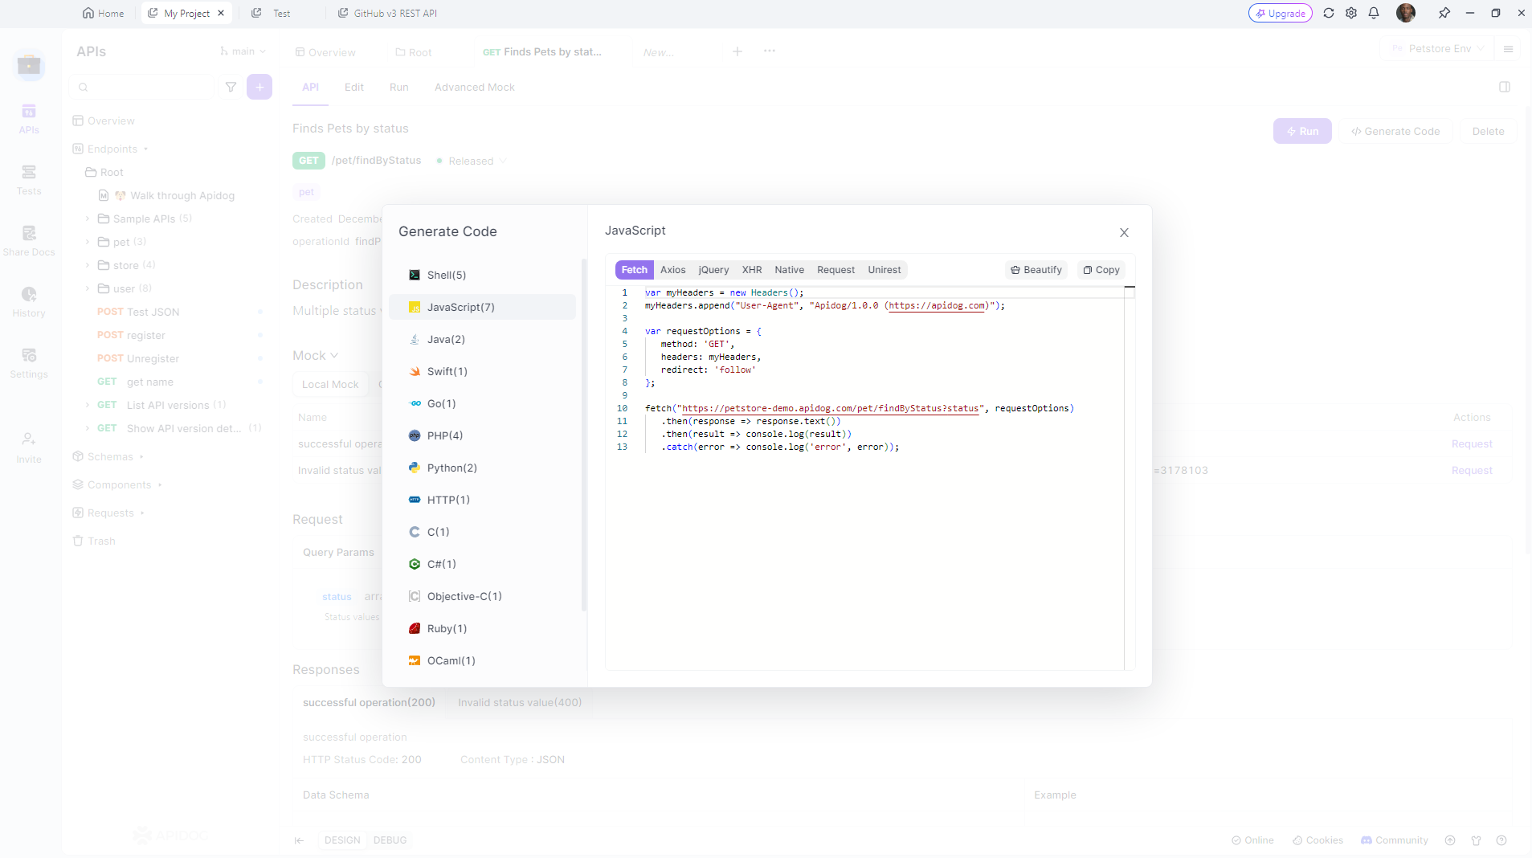Refresh using the sync icon in title bar
The width and height of the screenshot is (1532, 858).
tap(1329, 13)
